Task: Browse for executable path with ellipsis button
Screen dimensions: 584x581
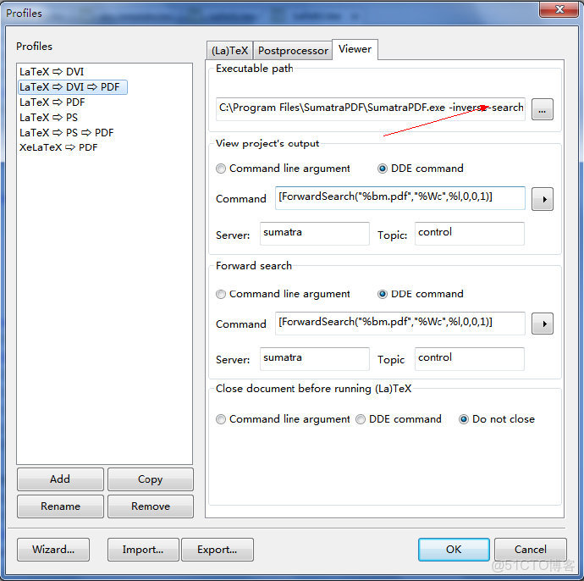Action: (x=542, y=109)
